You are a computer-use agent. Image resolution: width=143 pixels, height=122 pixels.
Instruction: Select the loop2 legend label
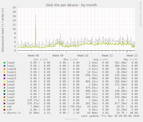pos(11,82)
